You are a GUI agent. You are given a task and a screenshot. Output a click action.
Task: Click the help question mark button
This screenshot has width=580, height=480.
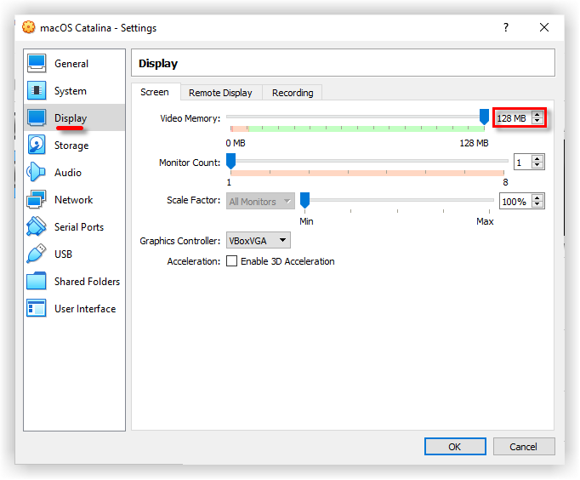click(506, 27)
